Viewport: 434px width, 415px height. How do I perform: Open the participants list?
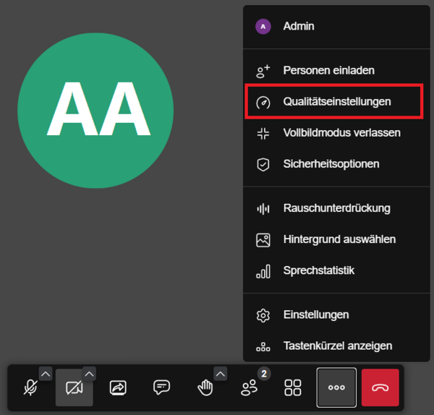tap(249, 388)
